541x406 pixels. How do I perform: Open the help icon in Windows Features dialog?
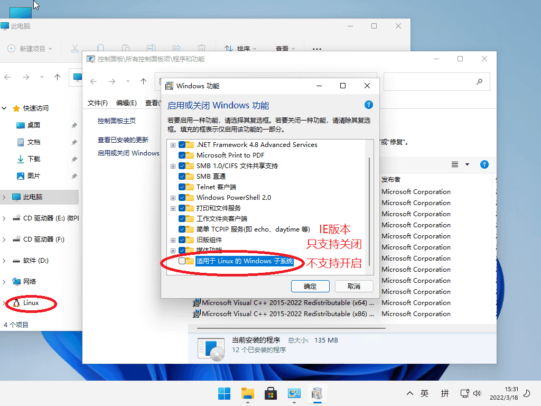click(x=368, y=105)
